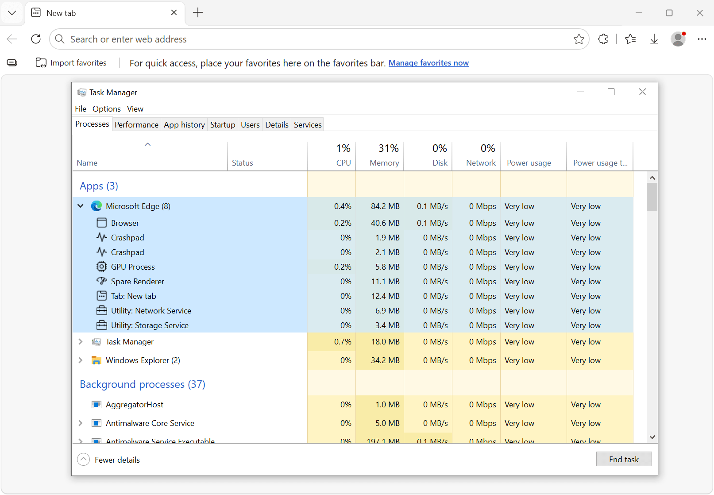Focus the Search or enter web address field
This screenshot has height=495, width=714.
[x=319, y=39]
